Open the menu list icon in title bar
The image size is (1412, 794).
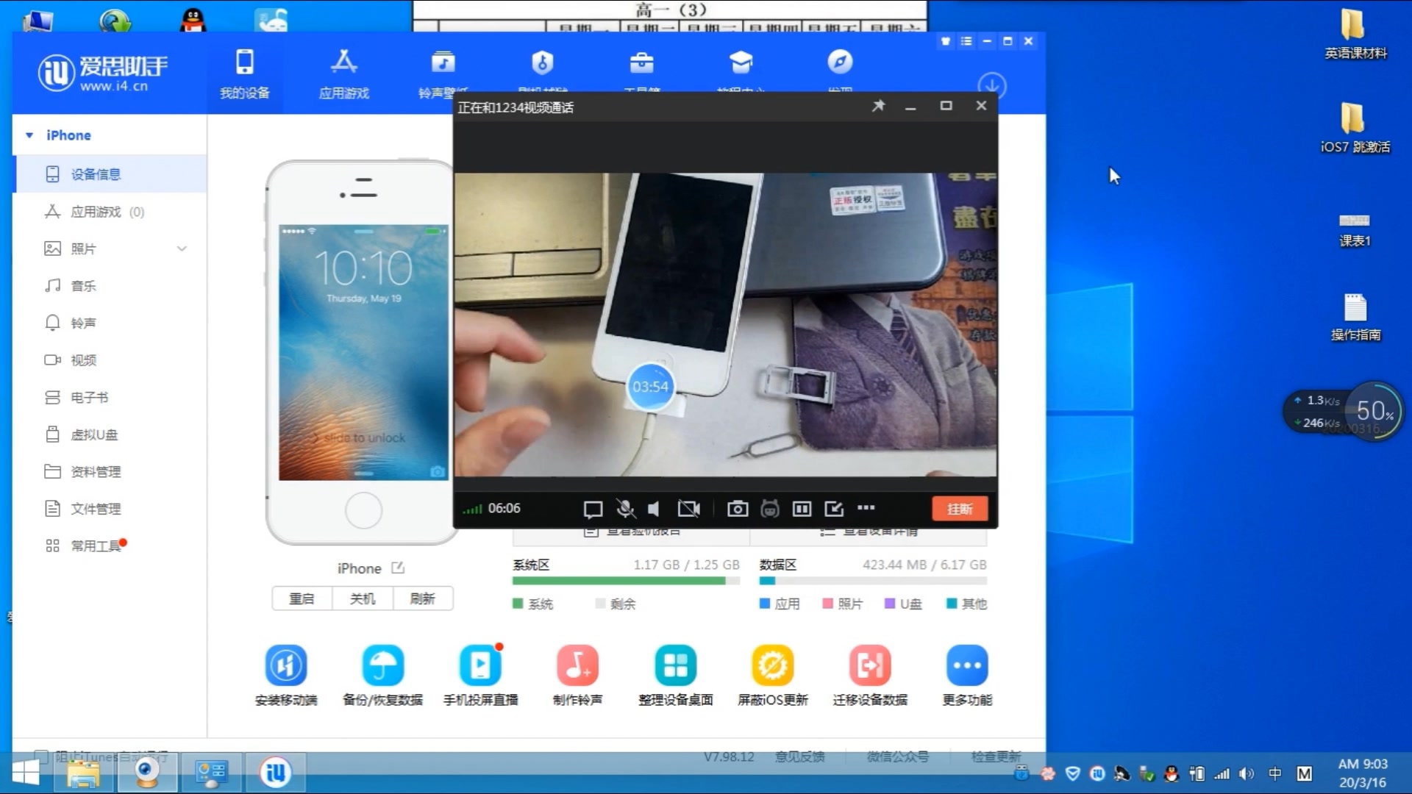pyautogui.click(x=966, y=41)
